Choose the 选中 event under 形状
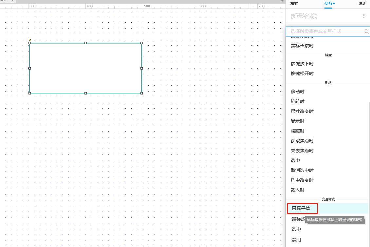Viewport: 370px width, 247px height. pos(295,160)
